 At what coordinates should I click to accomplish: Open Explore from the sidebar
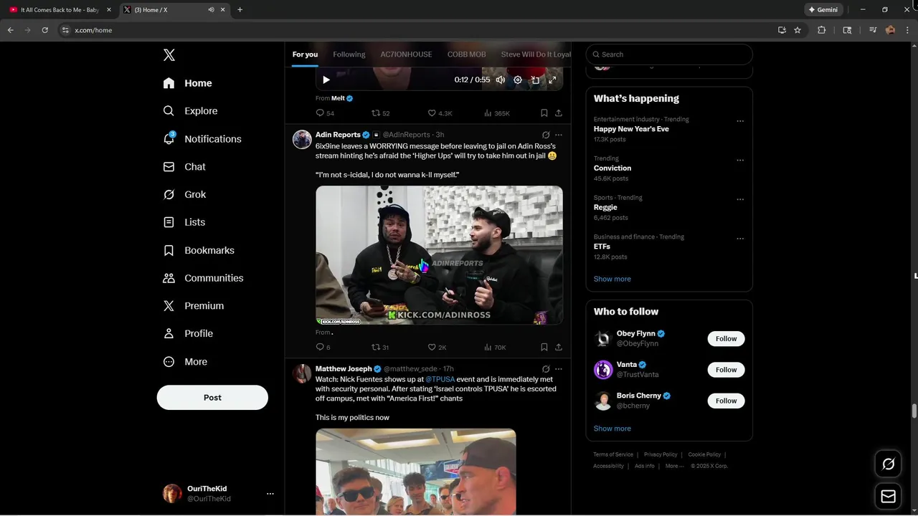pyautogui.click(x=190, y=111)
